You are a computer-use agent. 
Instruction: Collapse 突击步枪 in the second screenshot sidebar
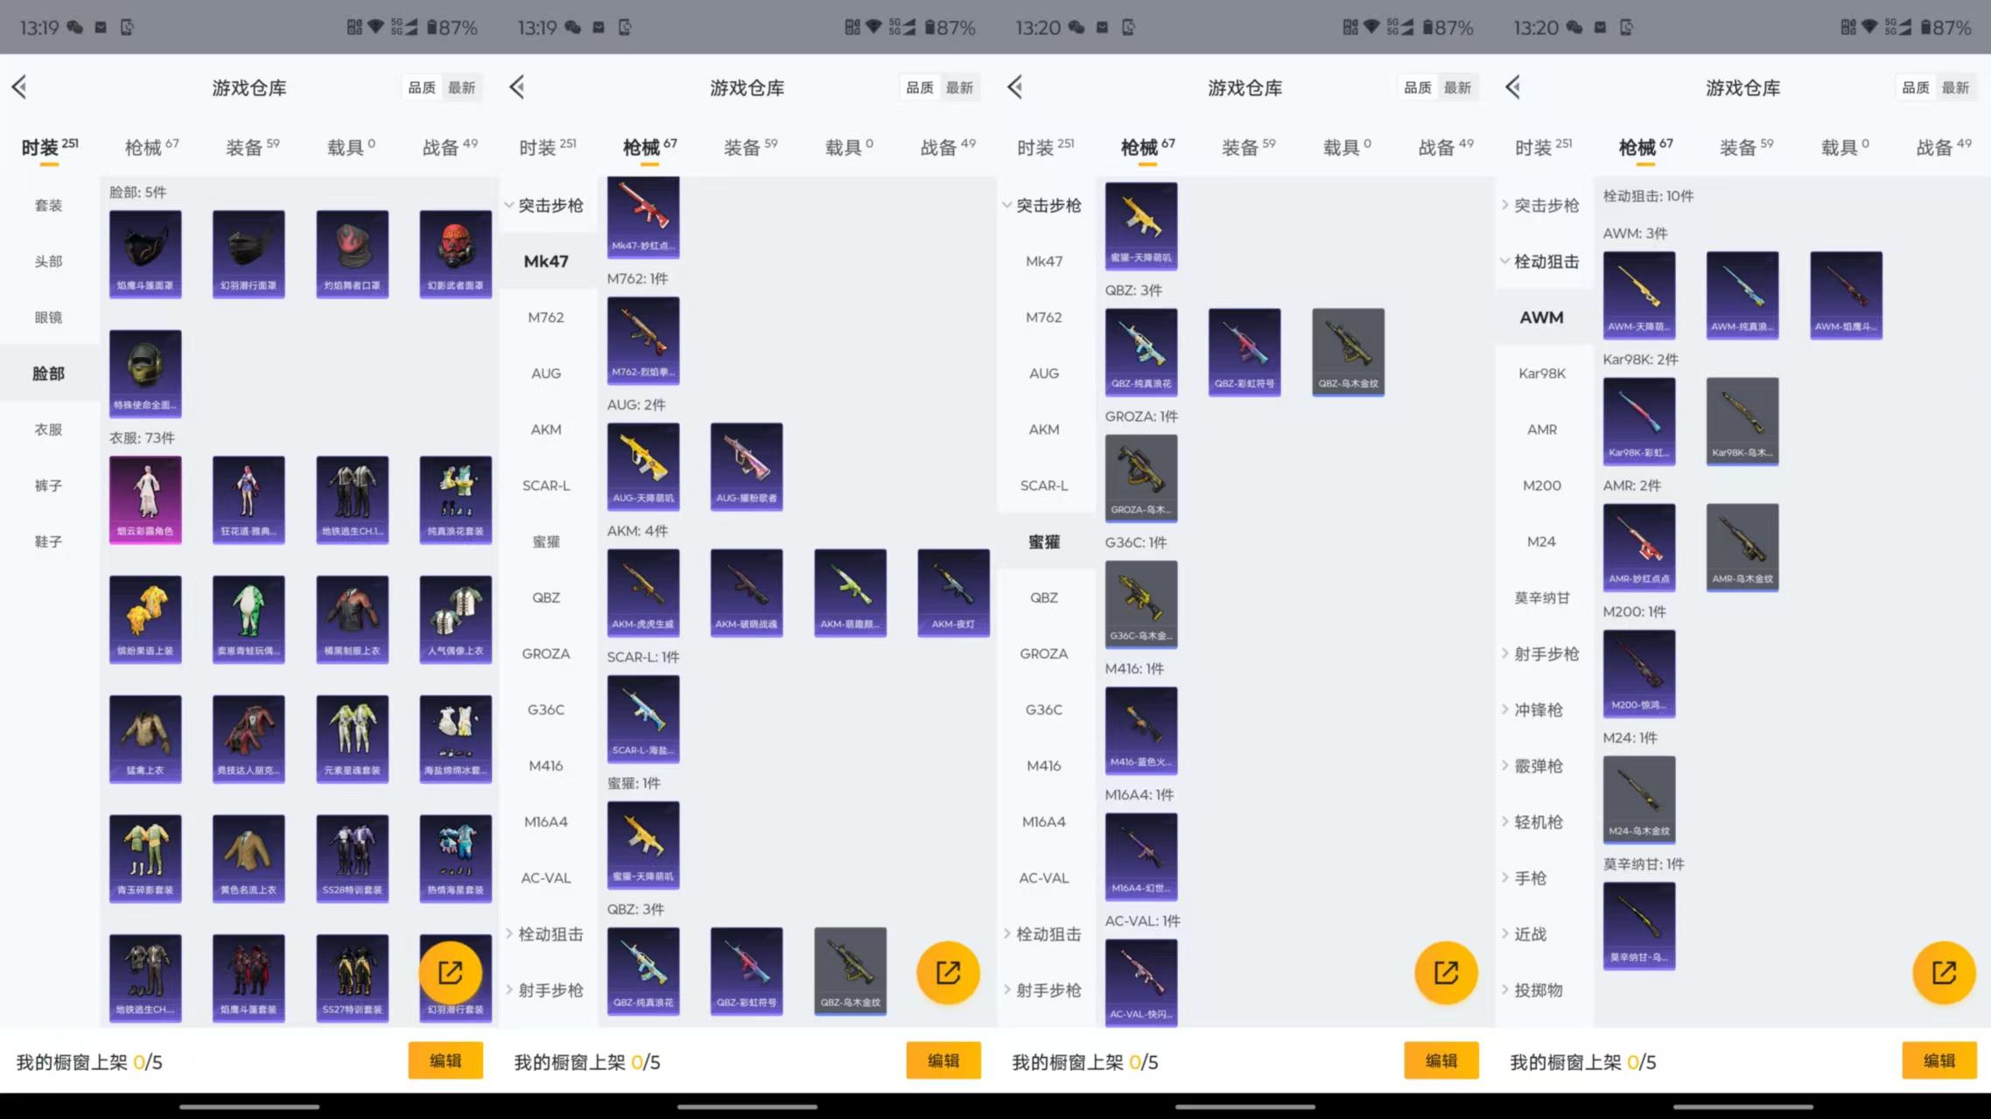tap(544, 206)
